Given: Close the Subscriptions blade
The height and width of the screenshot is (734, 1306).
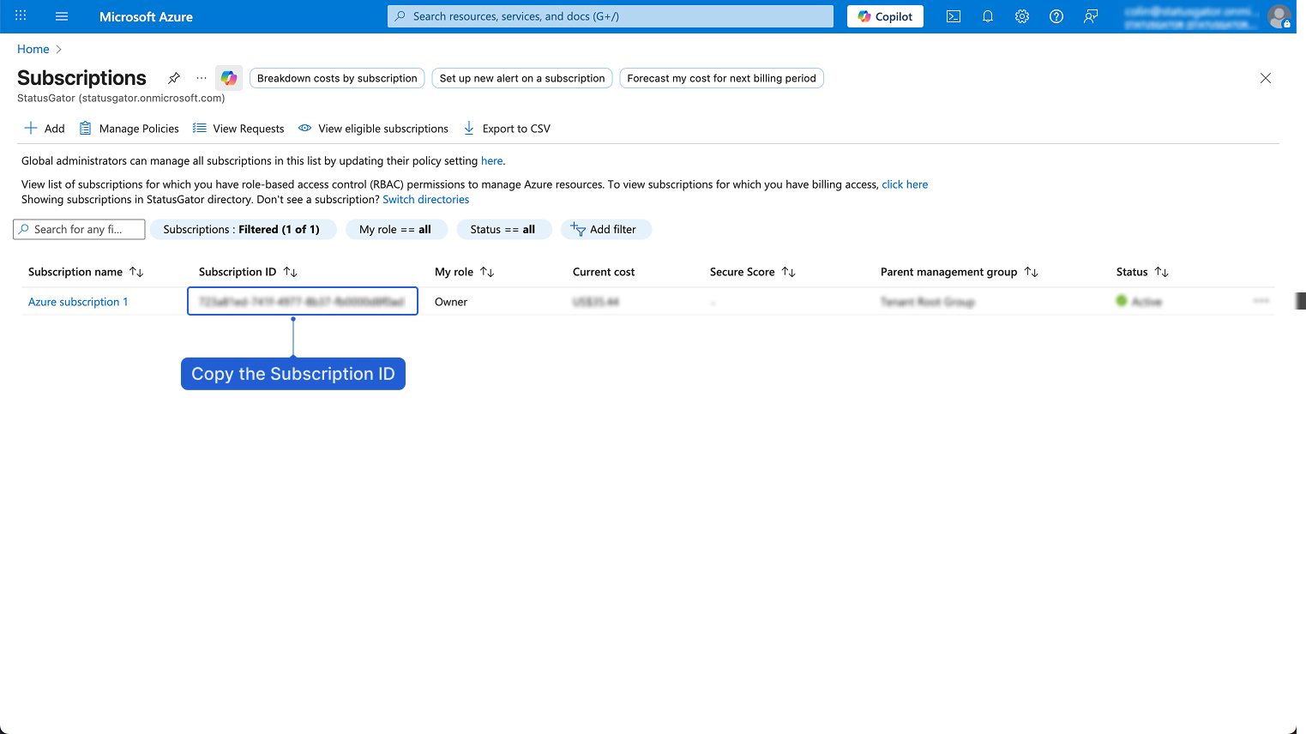Looking at the screenshot, I should coord(1266,78).
